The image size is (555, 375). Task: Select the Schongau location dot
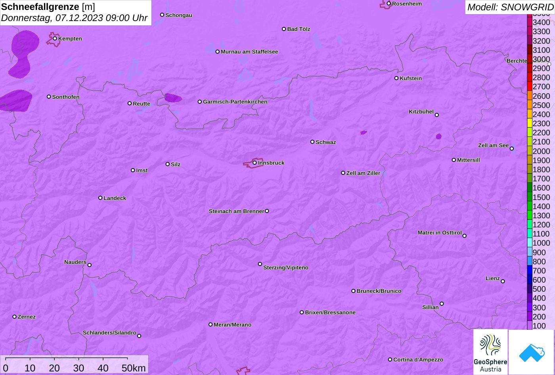pos(162,15)
